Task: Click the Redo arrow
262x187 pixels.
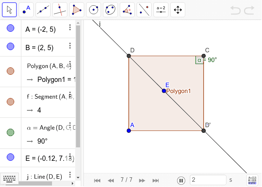Action: pyautogui.click(x=249, y=10)
